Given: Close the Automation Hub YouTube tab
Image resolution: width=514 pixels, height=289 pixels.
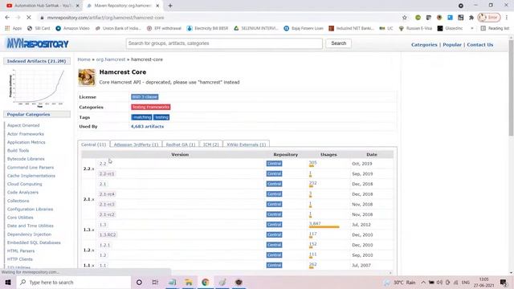Looking at the screenshot, I should (78, 6).
